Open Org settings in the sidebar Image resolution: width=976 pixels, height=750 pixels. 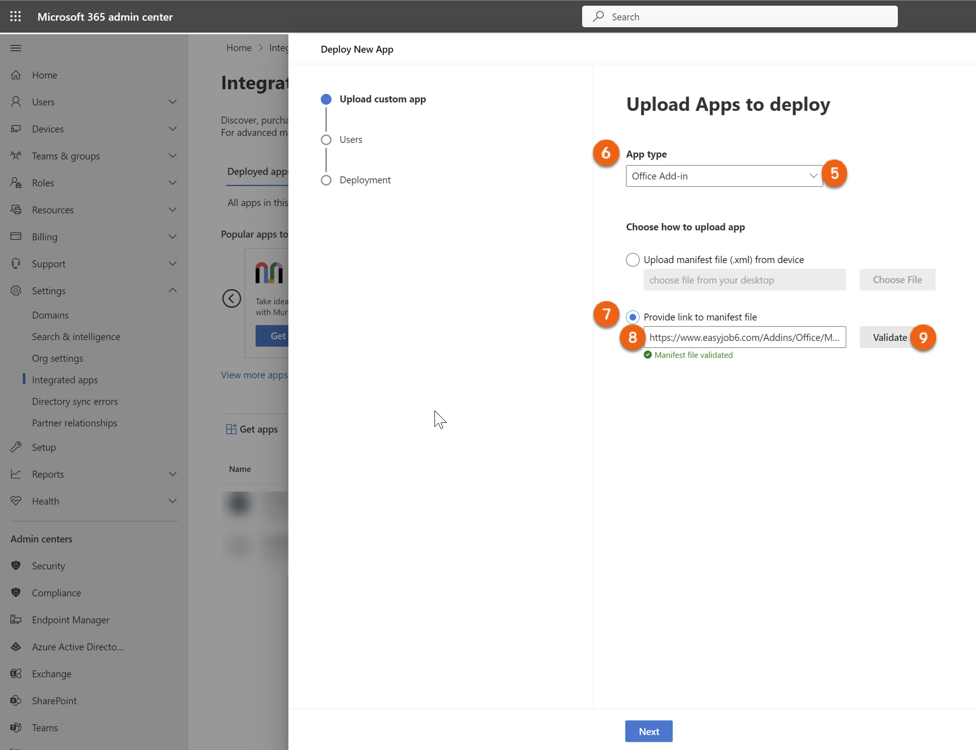pyautogui.click(x=57, y=358)
